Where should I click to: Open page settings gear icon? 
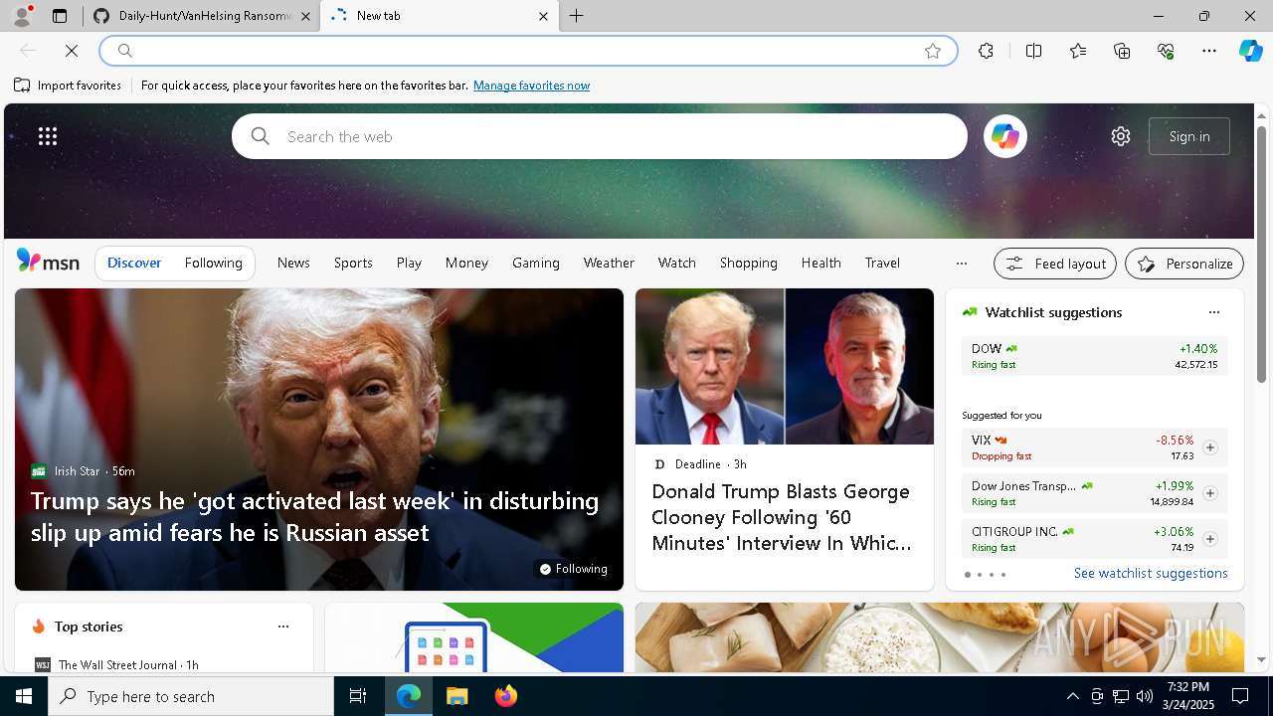tap(1121, 136)
